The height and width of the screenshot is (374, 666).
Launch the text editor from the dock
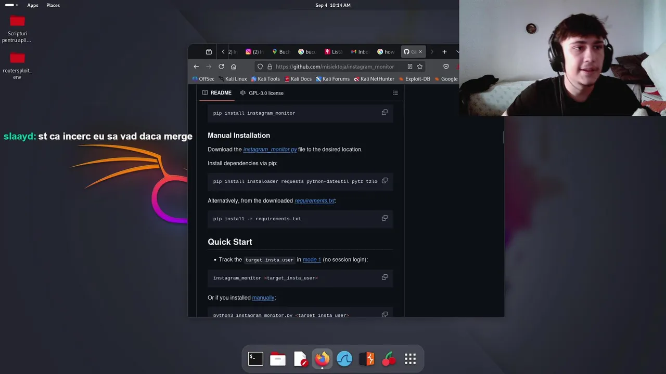(x=300, y=358)
